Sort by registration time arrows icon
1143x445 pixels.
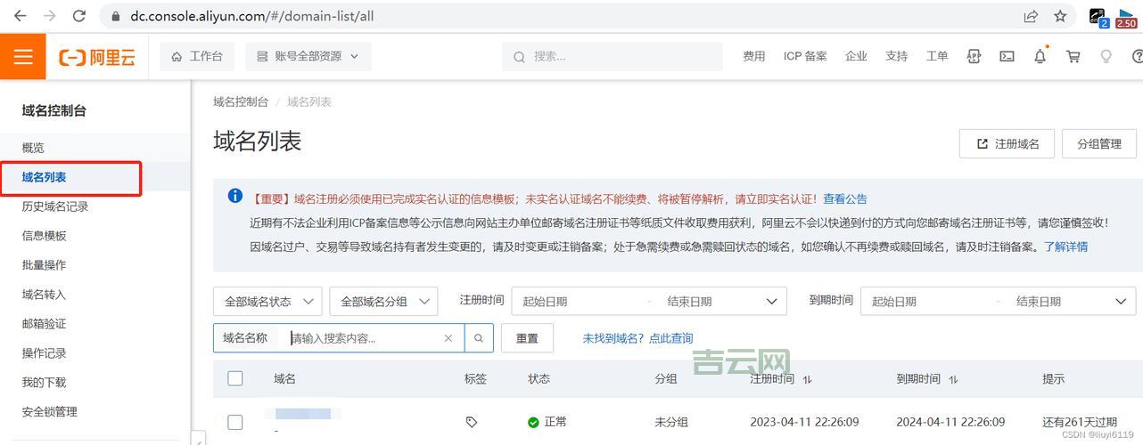pyautogui.click(x=807, y=379)
